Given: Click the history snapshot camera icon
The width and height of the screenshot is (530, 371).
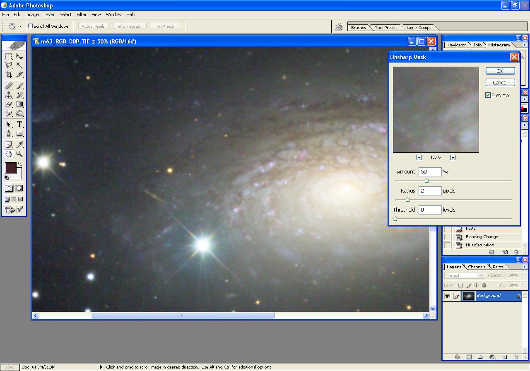Looking at the screenshot, I should pyautogui.click(x=505, y=252).
